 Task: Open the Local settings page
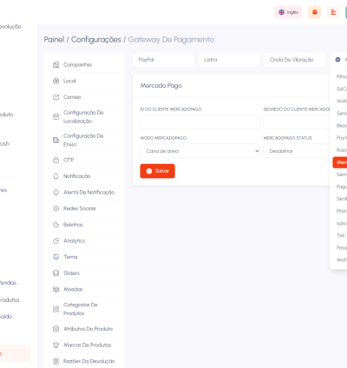pos(84,81)
